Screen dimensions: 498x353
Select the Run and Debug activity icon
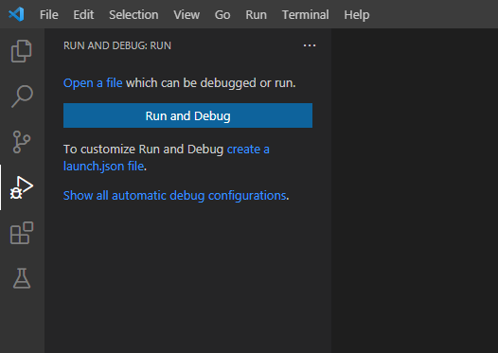(x=22, y=187)
